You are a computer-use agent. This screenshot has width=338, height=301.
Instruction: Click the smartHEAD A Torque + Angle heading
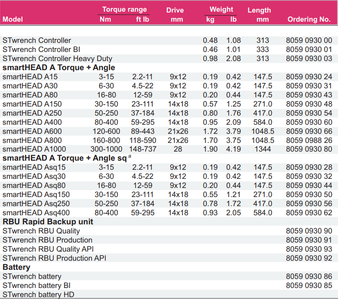coord(58,68)
